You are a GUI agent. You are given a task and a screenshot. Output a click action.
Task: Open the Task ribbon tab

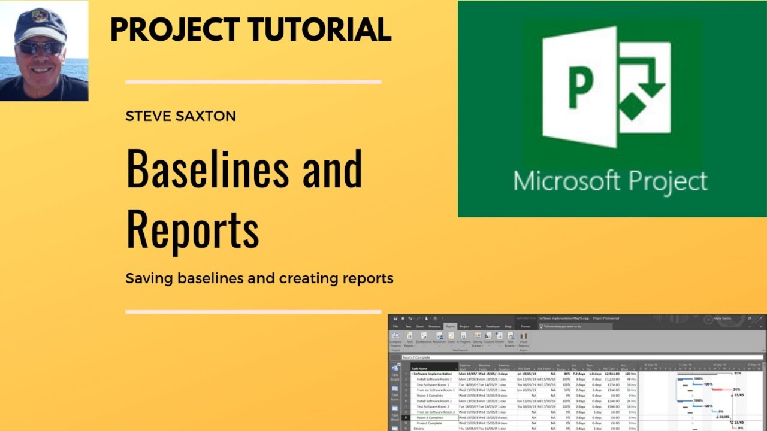click(x=408, y=326)
